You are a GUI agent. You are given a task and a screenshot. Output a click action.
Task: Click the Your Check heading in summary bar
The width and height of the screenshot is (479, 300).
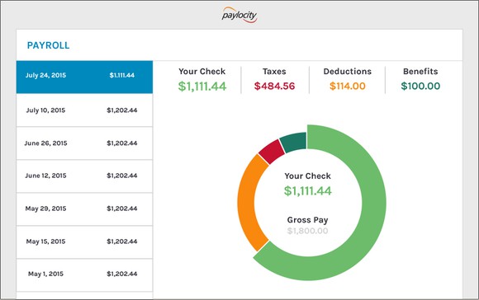pos(202,72)
